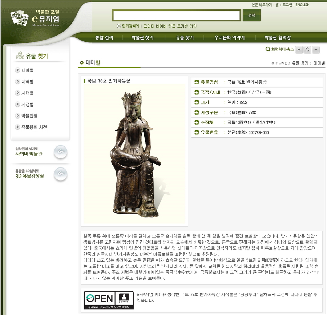Click the Go button for 사이버 박물관
Image resolution: width=327 pixels, height=315 pixels.
pos(61,152)
